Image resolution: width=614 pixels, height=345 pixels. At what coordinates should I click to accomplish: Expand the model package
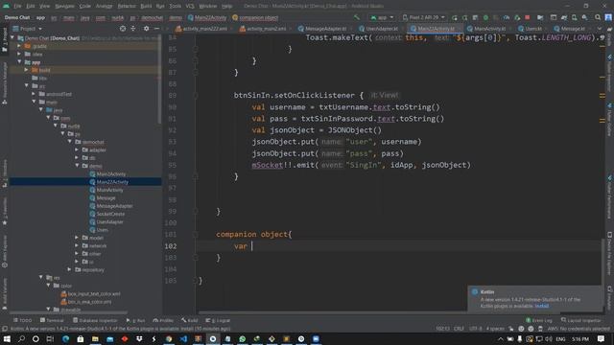pyautogui.click(x=77, y=238)
